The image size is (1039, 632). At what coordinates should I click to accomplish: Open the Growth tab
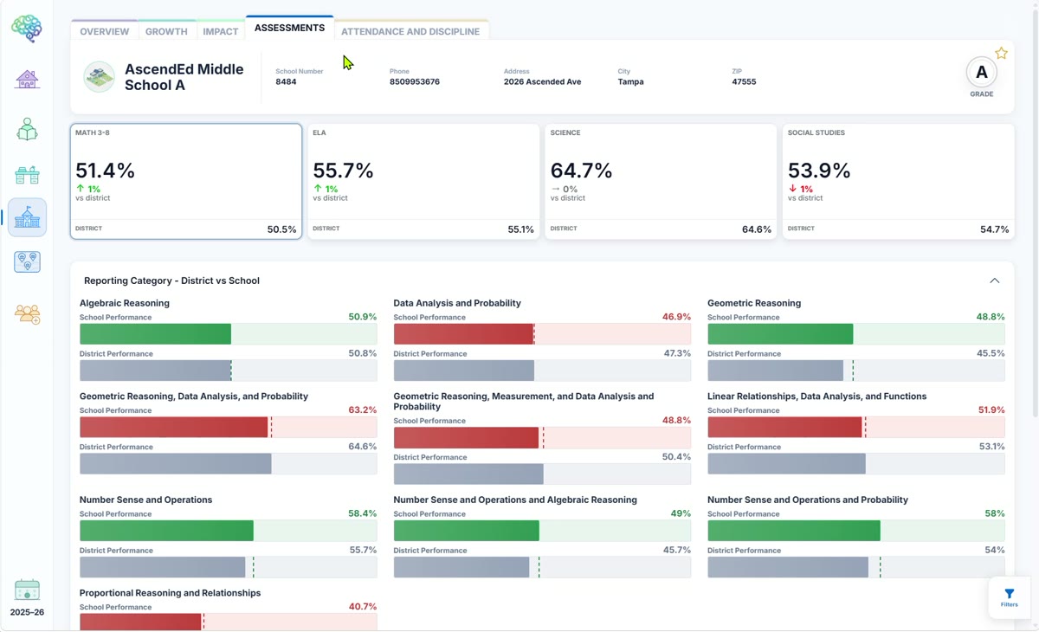[x=166, y=31]
